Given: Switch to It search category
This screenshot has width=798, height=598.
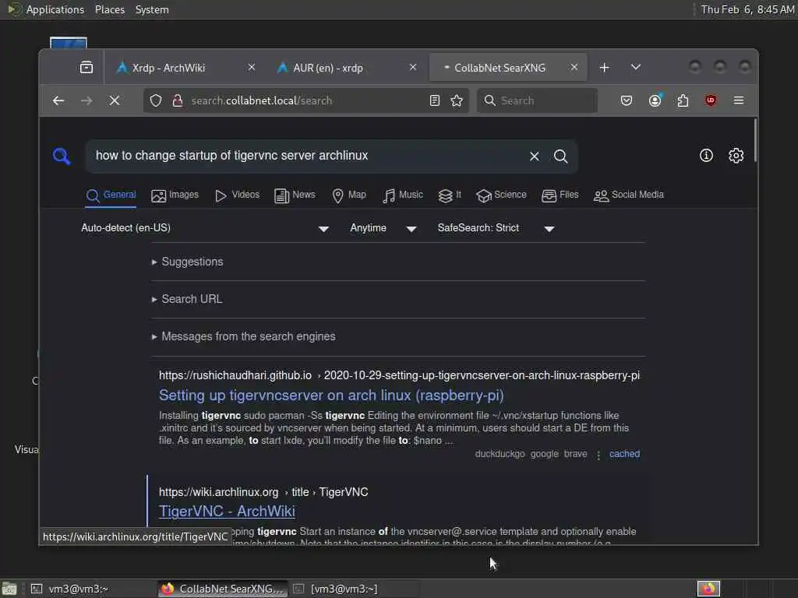Looking at the screenshot, I should pyautogui.click(x=450, y=195).
